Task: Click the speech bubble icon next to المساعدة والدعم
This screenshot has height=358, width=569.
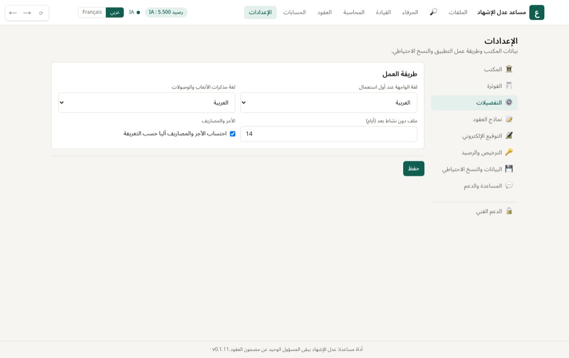Action: tap(509, 185)
